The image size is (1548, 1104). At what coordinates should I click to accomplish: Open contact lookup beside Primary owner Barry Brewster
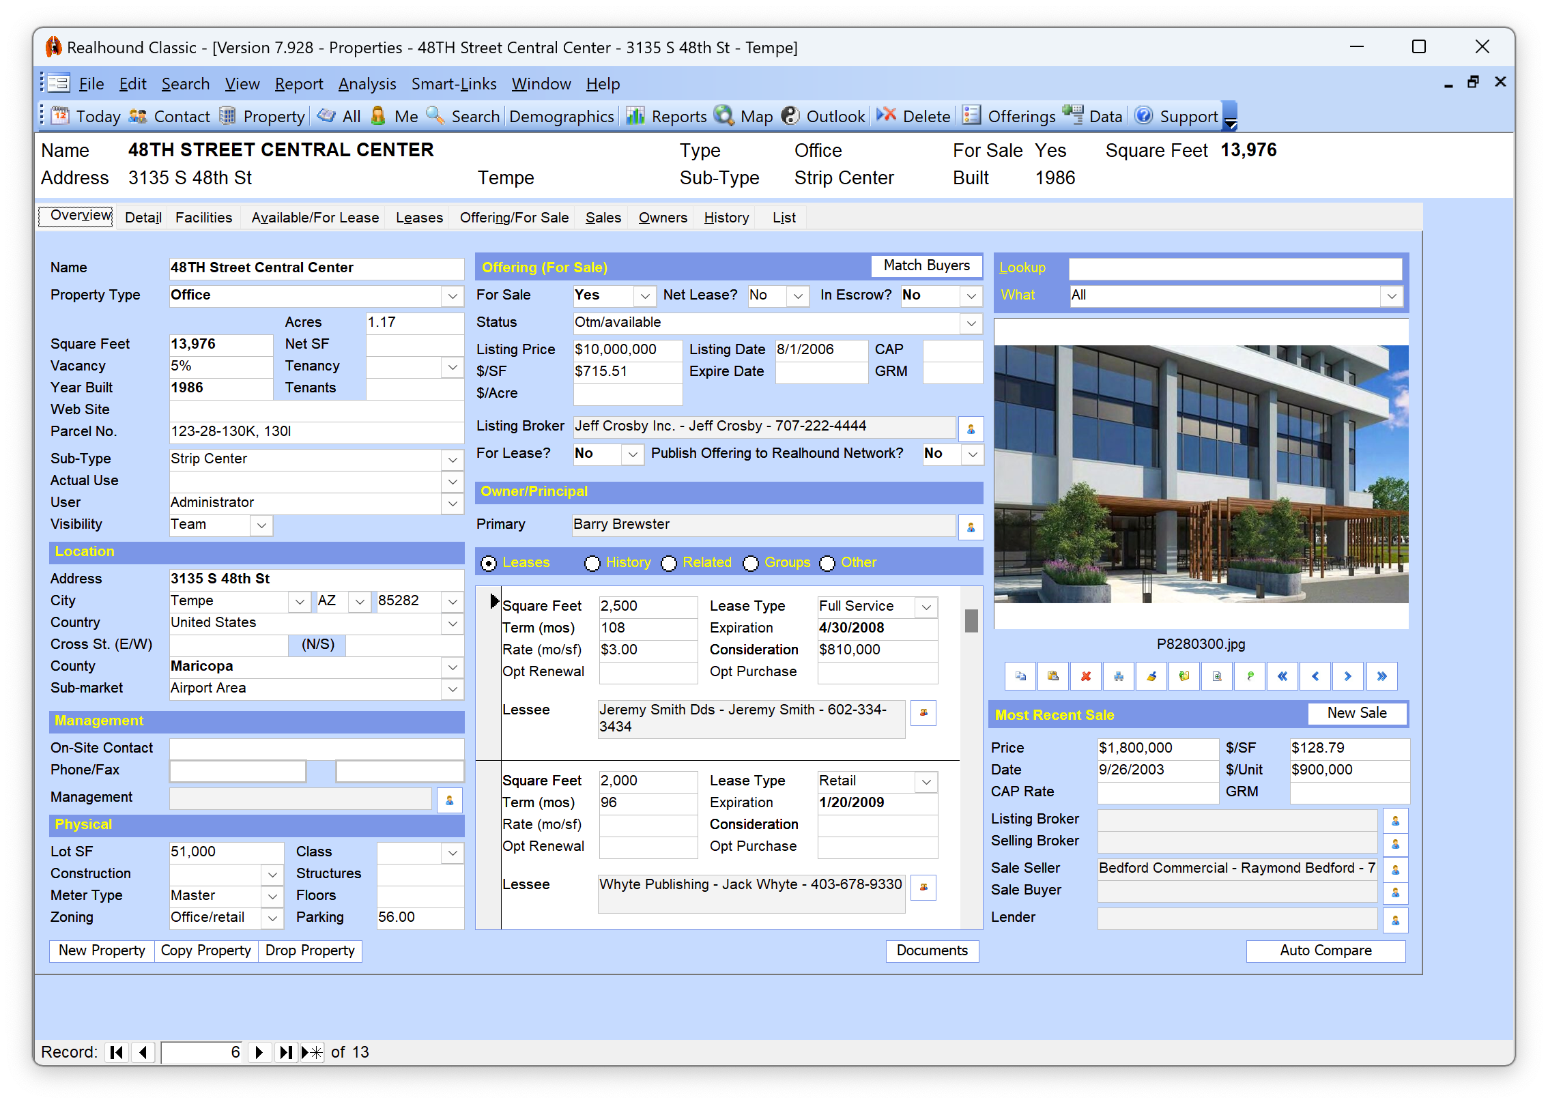coord(971,527)
